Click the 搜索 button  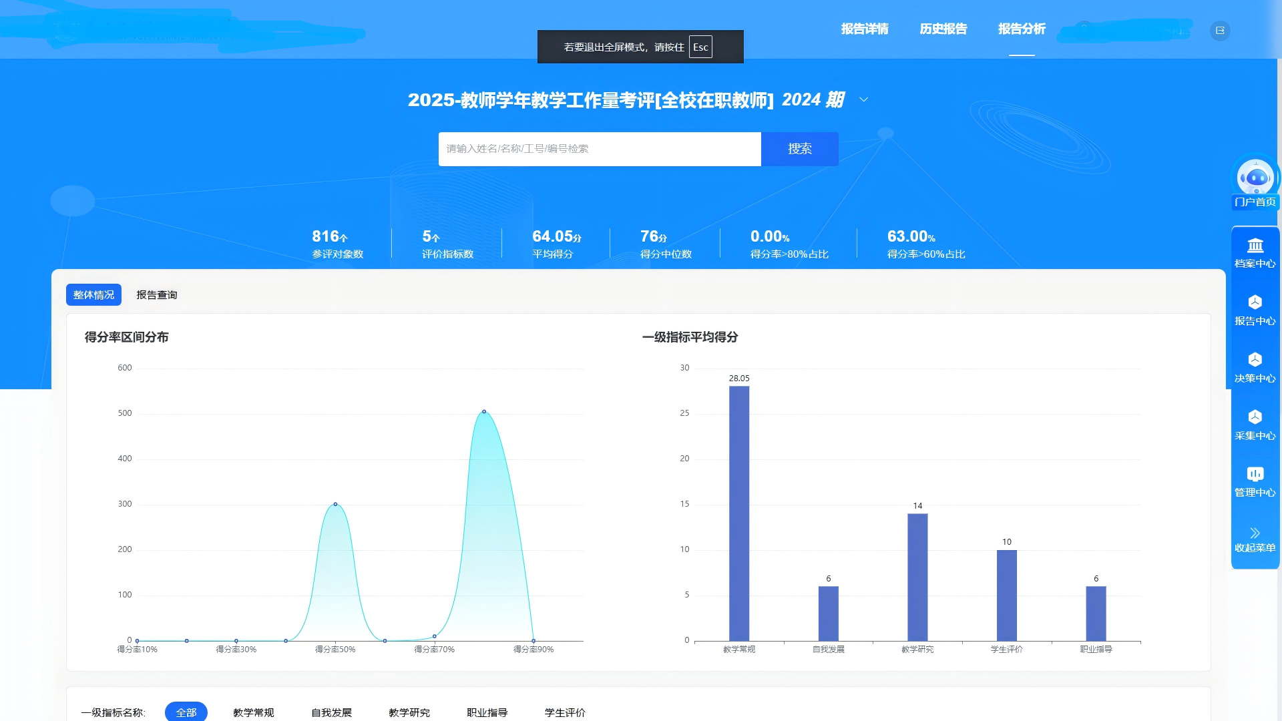(x=800, y=149)
